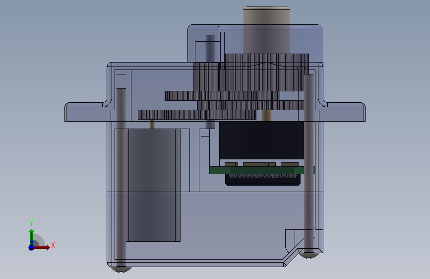Screen dimensions: 430x279
Task: Select the long case screw on the right side
Action: coord(309,163)
